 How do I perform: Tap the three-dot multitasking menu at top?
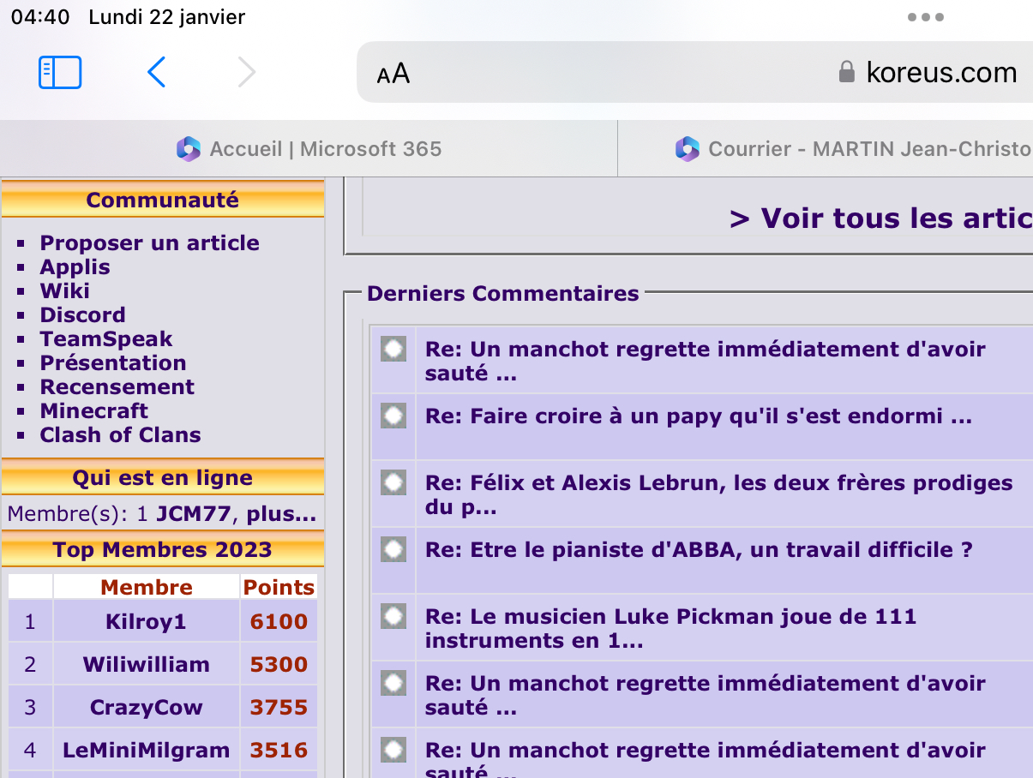(x=925, y=17)
